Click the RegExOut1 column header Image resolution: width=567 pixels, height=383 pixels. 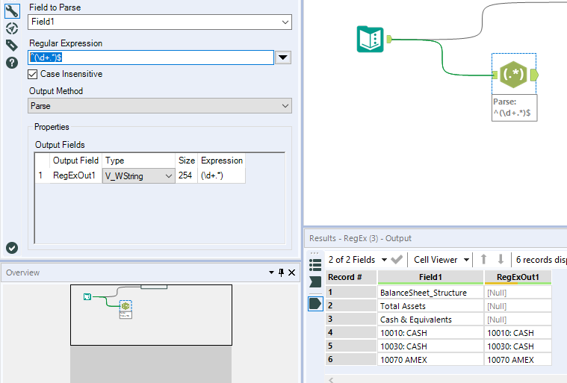518,277
